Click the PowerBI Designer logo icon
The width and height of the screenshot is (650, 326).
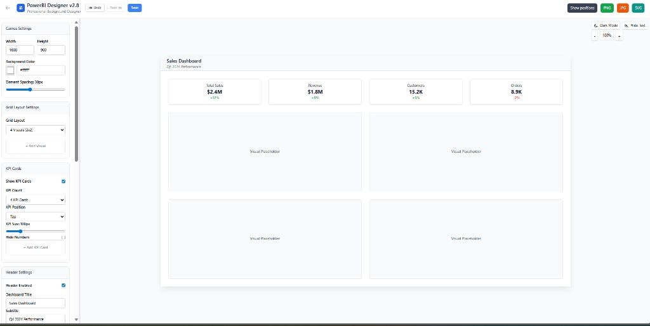click(x=21, y=8)
